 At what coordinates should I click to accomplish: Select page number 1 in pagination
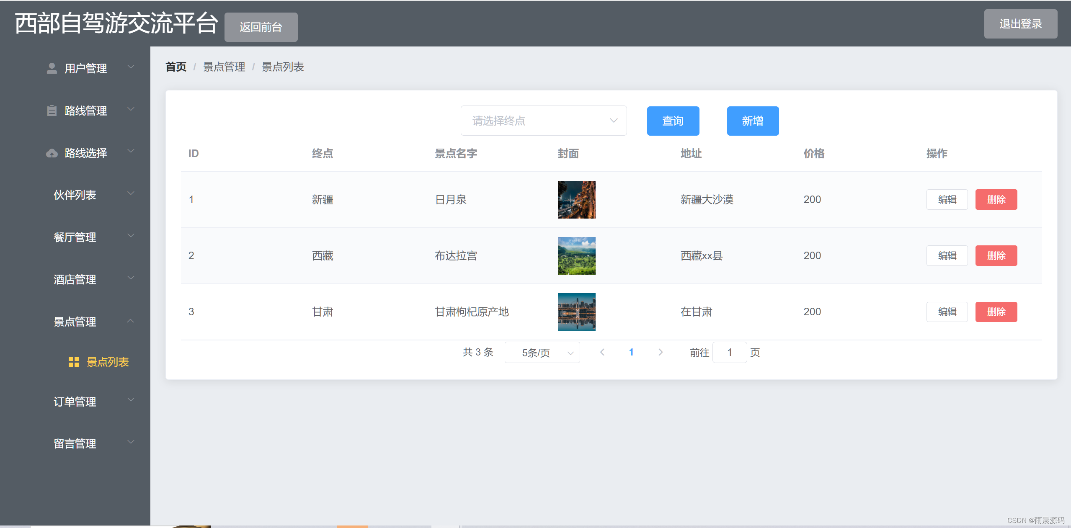631,352
